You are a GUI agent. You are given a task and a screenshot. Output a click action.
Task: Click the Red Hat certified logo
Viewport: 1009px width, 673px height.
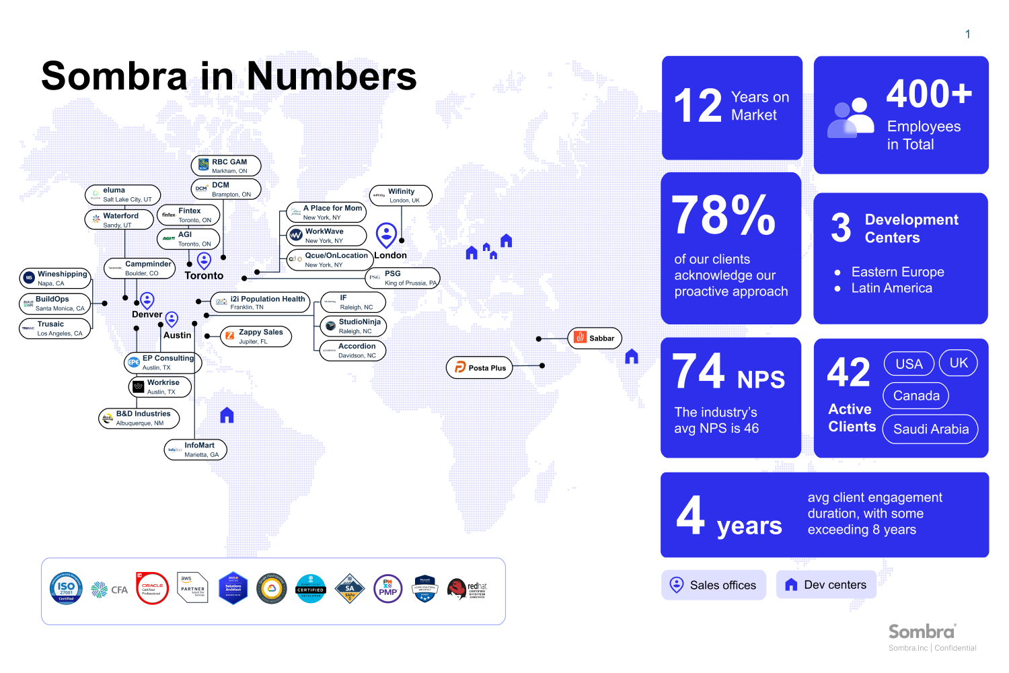click(467, 589)
